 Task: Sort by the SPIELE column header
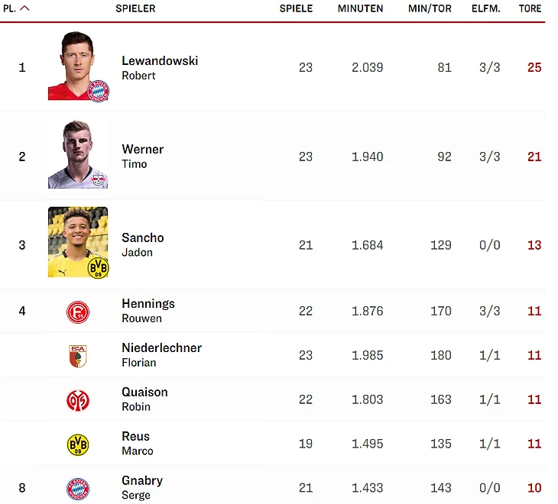coord(296,8)
